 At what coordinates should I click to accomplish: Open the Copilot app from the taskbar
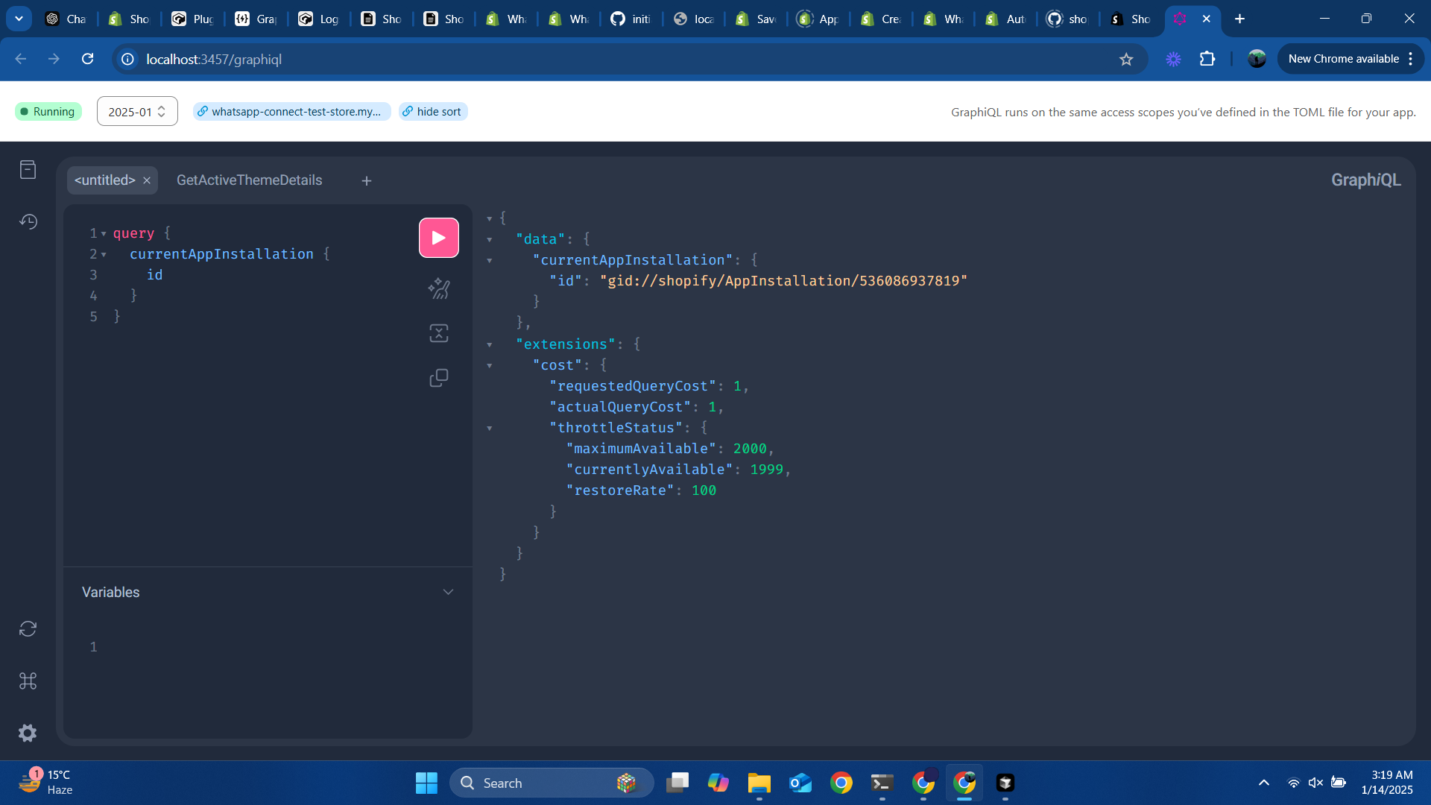tap(718, 783)
